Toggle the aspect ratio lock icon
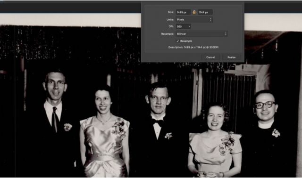Image resolution: width=302 pixels, height=178 pixels. [x=194, y=12]
